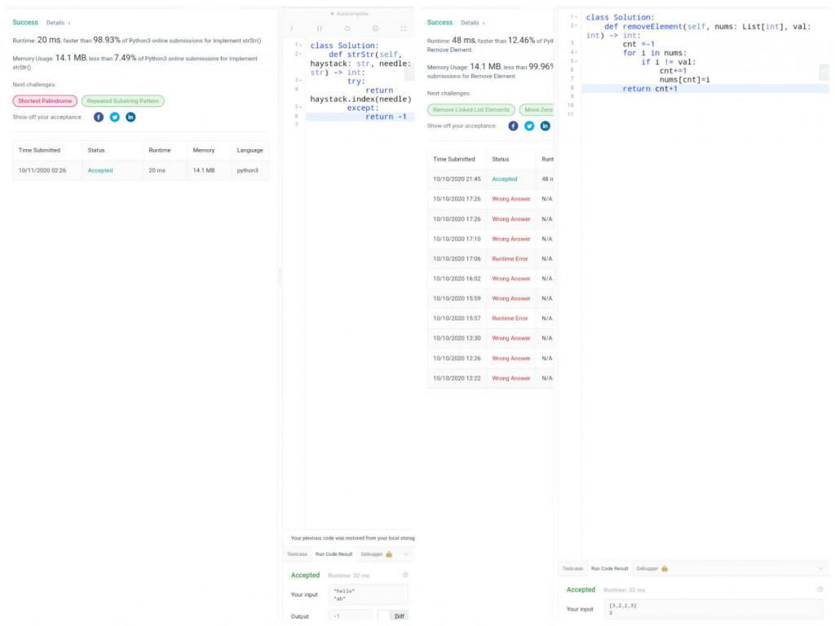
Task: Open Run Code Result tab in Remove Element console
Action: [x=610, y=568]
